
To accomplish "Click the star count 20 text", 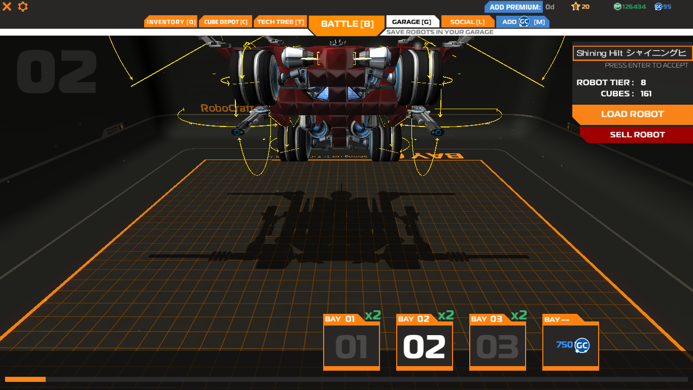I will (x=585, y=7).
